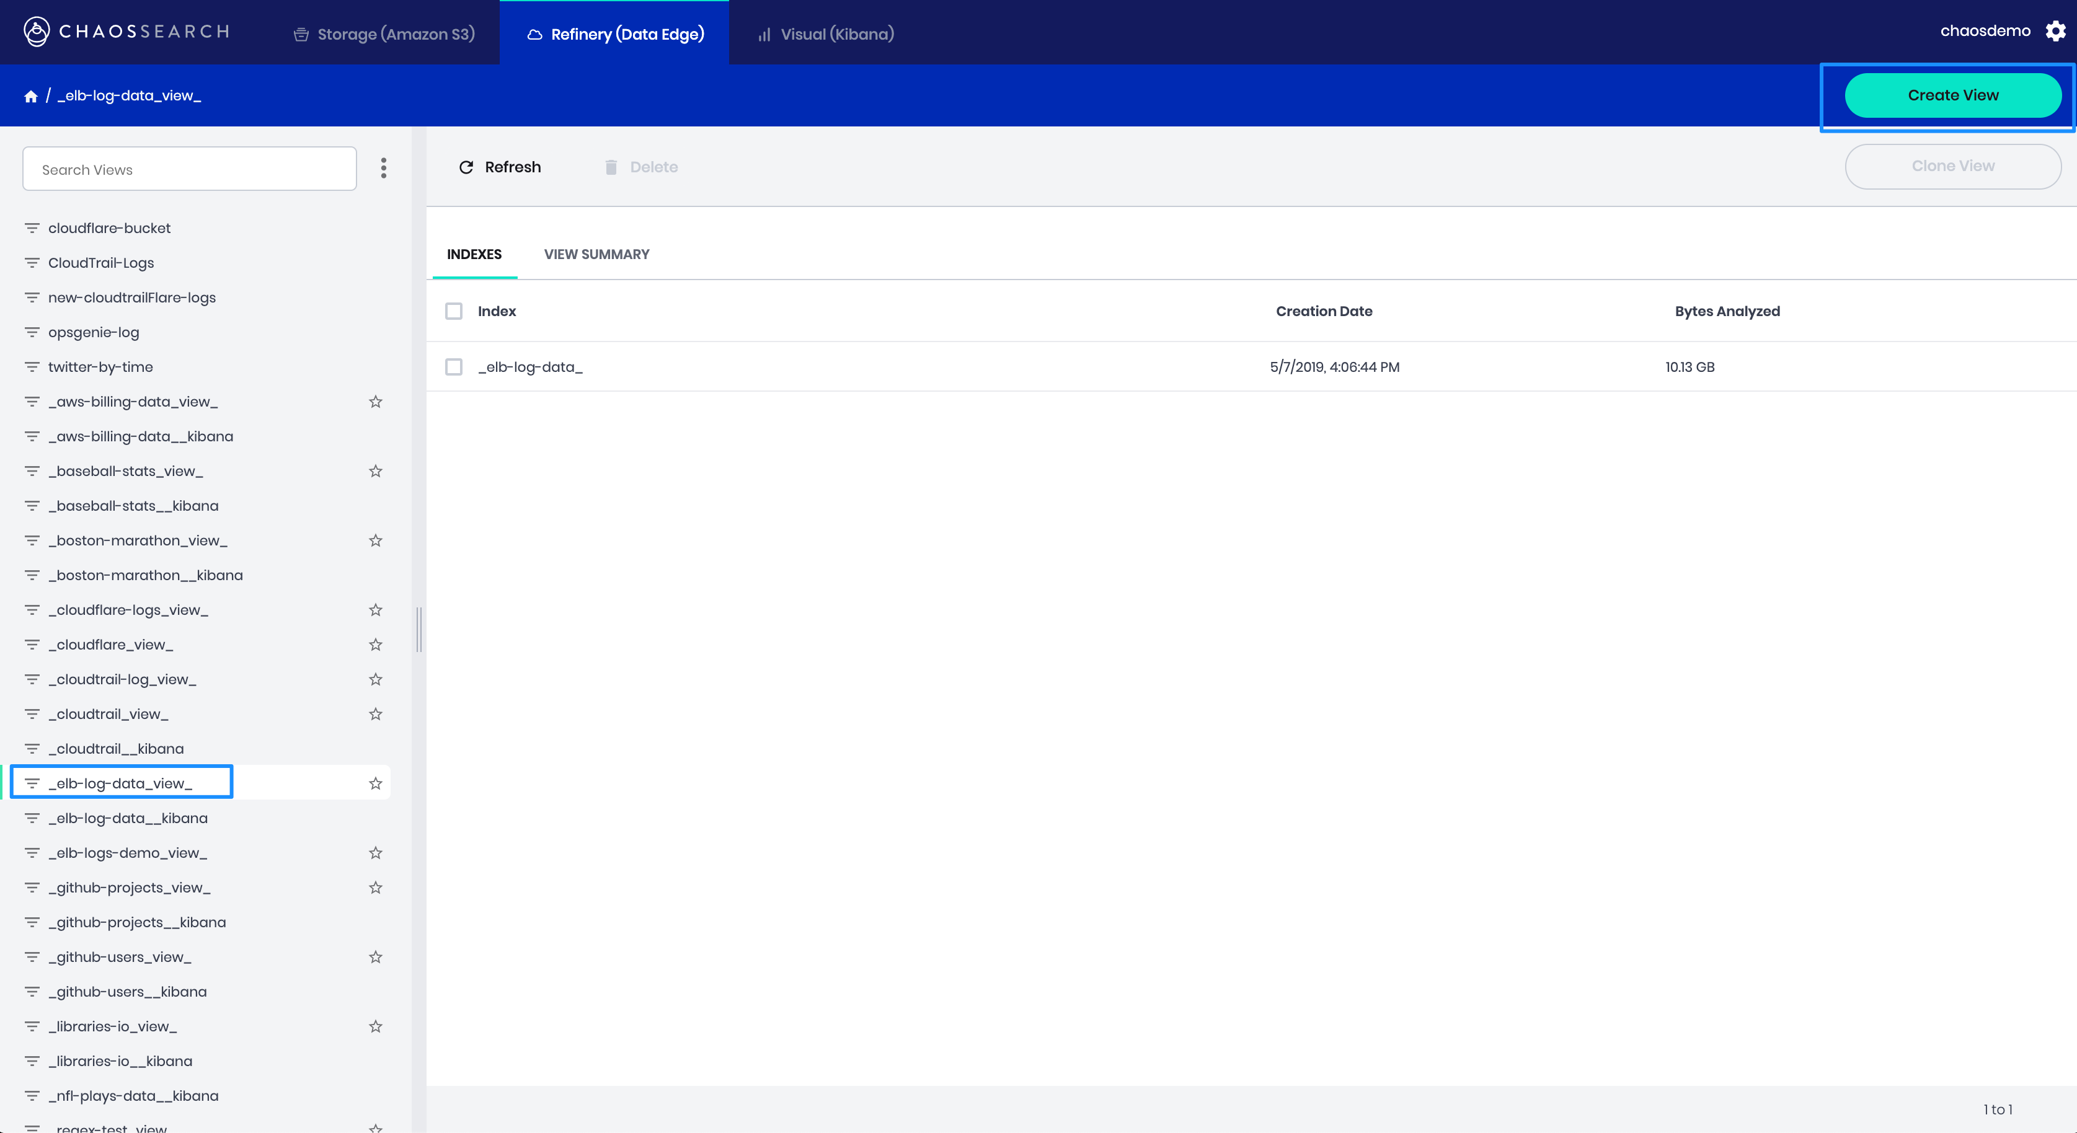Click the home icon in breadcrumb

(x=30, y=96)
